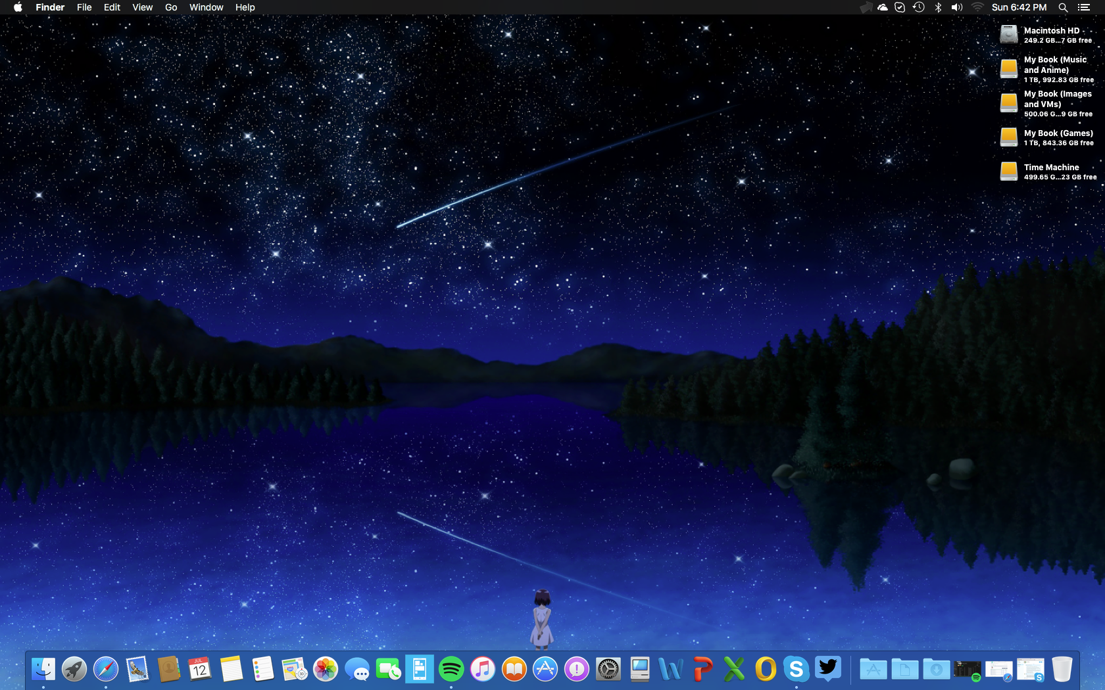Open Applications folder stack in Dock
This screenshot has width=1105, height=690.
pos(873,669)
